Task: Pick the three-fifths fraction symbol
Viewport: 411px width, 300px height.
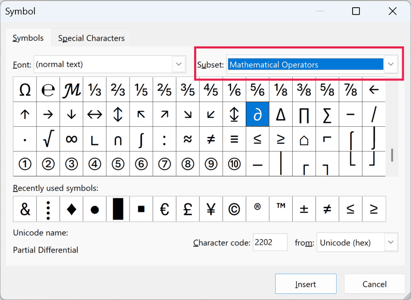Action: coord(187,90)
